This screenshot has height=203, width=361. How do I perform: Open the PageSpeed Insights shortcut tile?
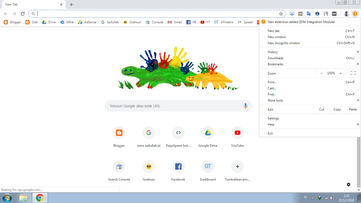coord(178,136)
